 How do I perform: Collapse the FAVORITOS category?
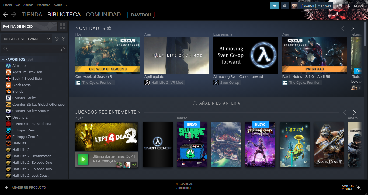point(3,59)
